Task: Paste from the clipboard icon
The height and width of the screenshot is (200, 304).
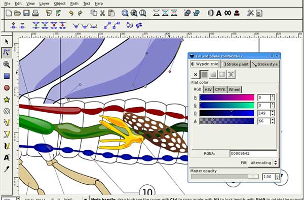Action: pos(111,13)
